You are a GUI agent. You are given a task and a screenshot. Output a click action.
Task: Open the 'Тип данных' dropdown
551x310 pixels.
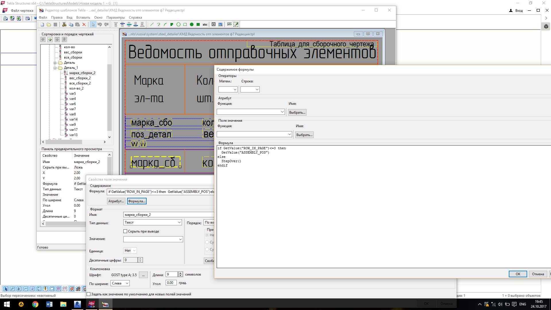pyautogui.click(x=153, y=222)
